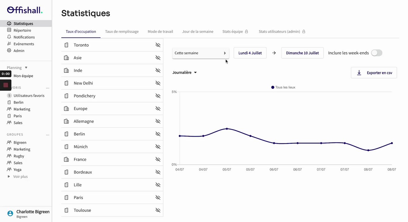Click the stop recording button
This screenshot has height=222, width=408.
tap(6, 85)
